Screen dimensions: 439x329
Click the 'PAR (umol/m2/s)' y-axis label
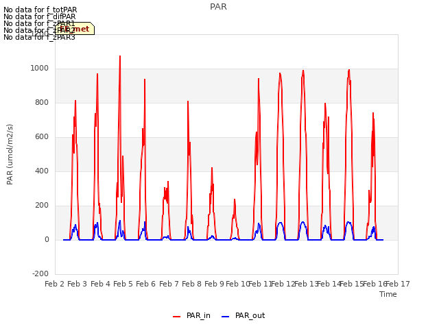point(10,154)
